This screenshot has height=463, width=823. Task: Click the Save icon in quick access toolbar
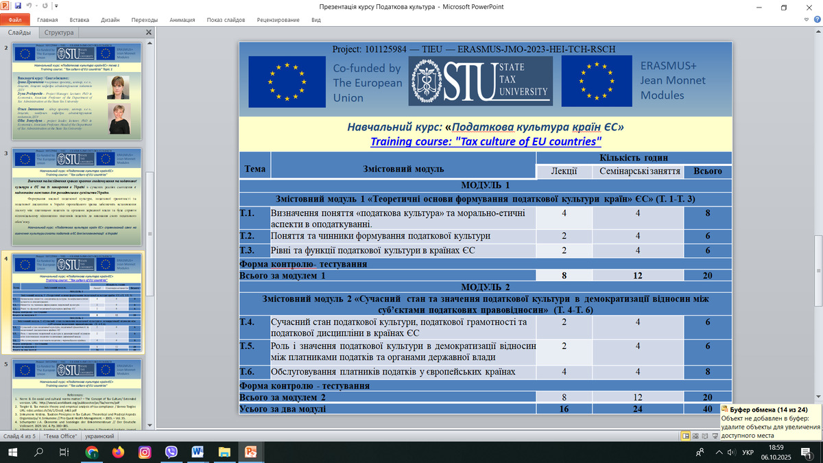pos(17,6)
